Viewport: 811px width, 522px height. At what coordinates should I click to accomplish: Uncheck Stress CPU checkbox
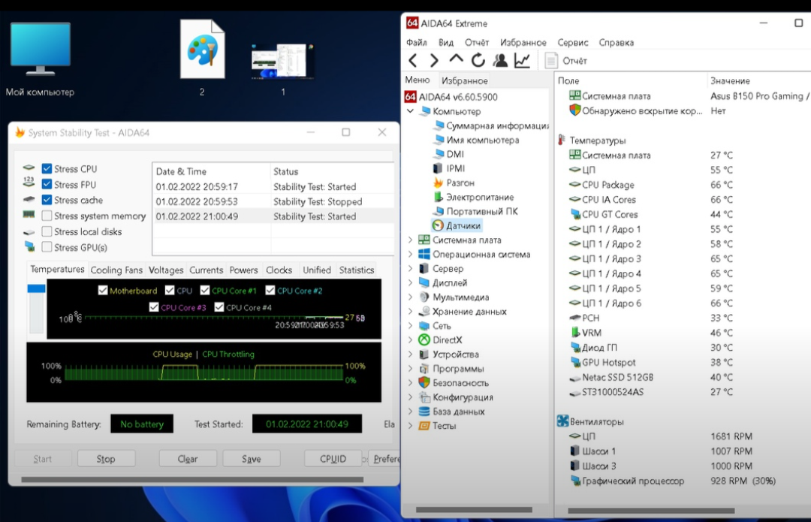tap(47, 169)
